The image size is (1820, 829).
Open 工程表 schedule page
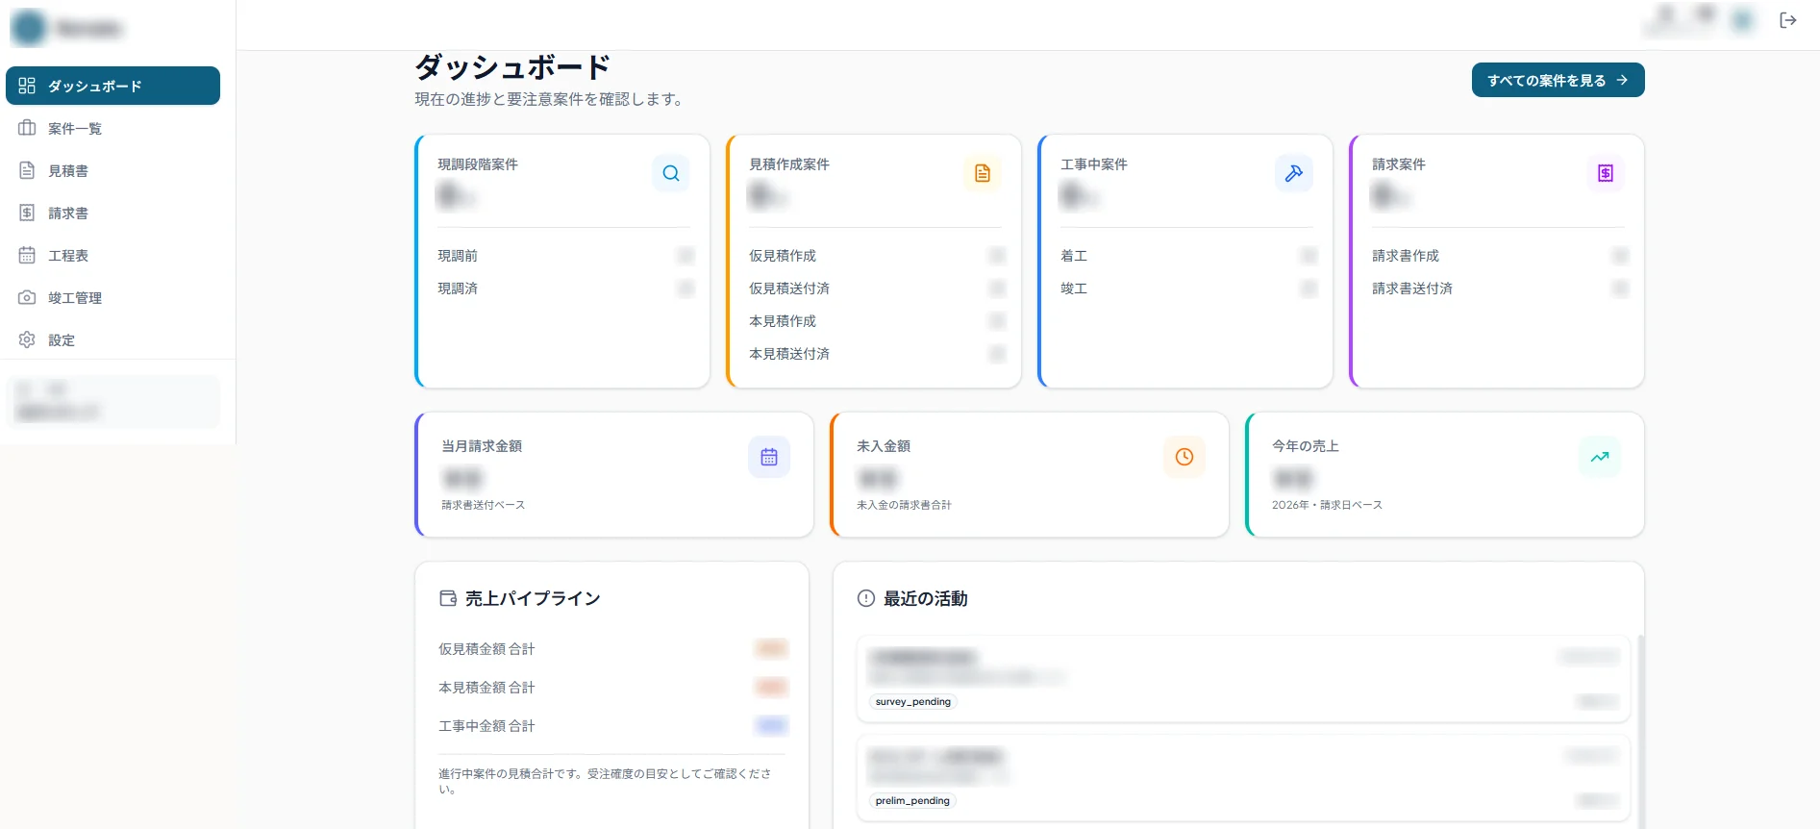click(x=112, y=255)
